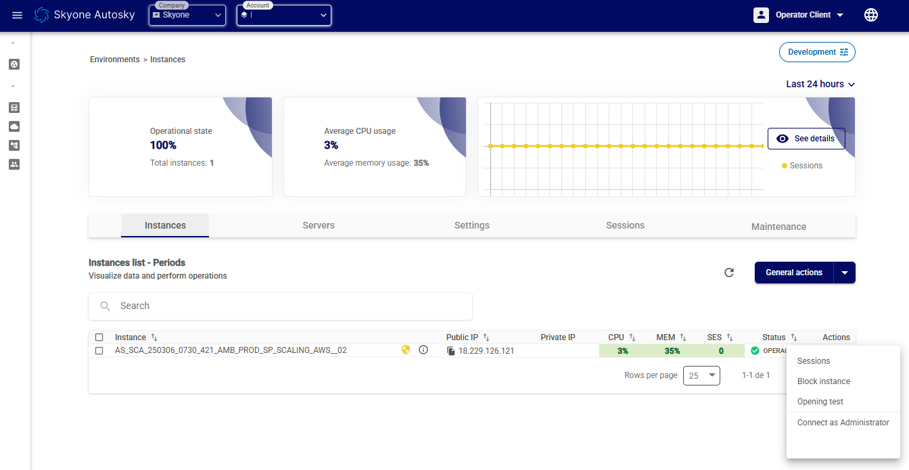Image resolution: width=909 pixels, height=470 pixels.
Task: Copy the public IP address
Action: tap(451, 351)
